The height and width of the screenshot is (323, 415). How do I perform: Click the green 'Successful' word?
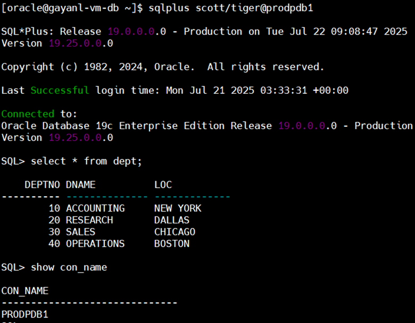point(60,91)
